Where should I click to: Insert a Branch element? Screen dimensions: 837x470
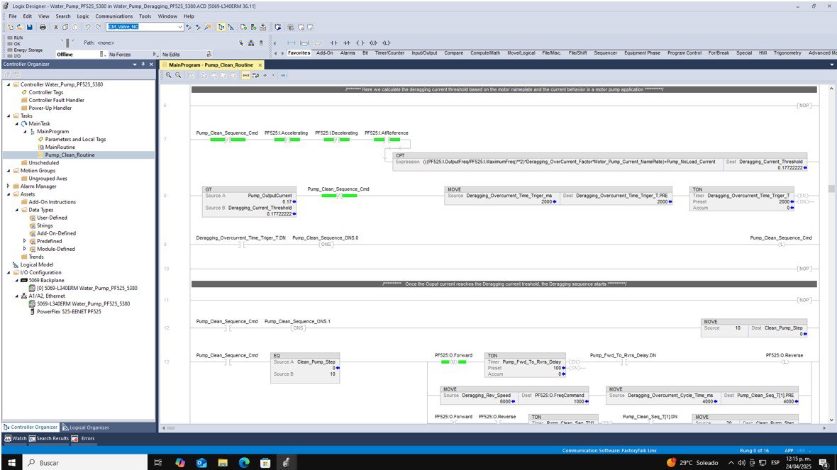pyautogui.click(x=304, y=43)
